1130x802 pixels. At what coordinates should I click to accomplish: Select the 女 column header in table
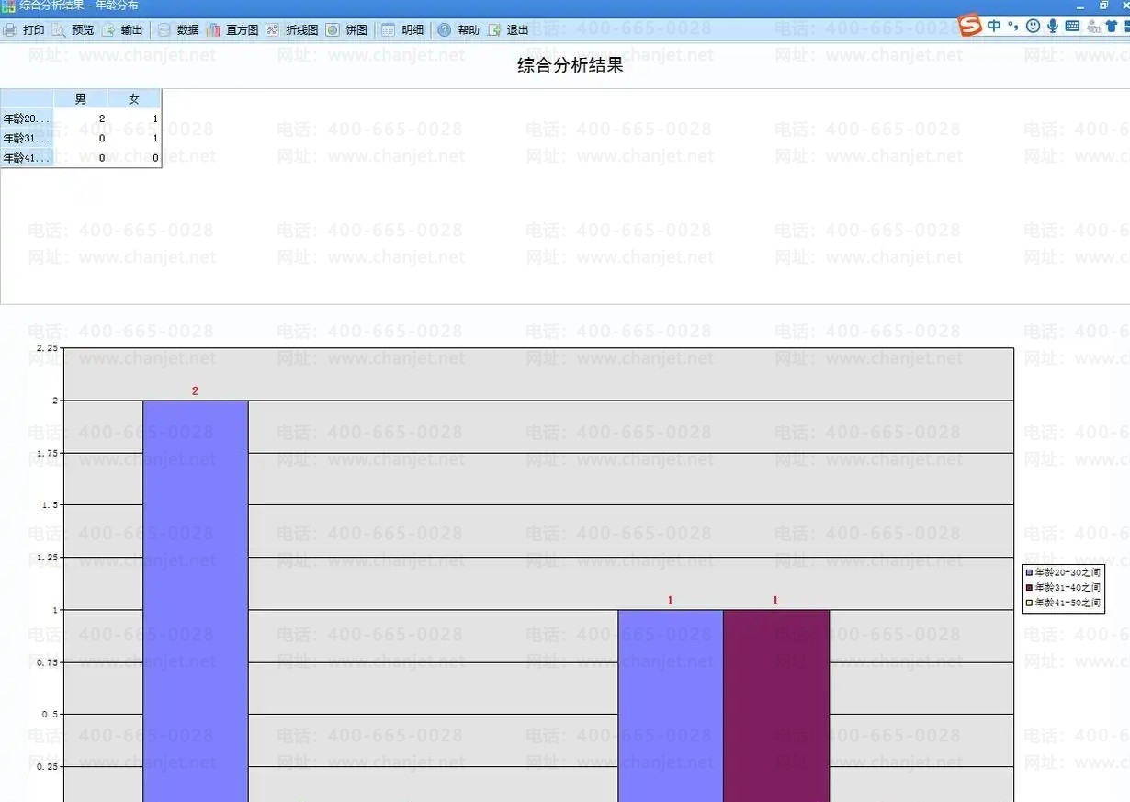click(x=134, y=99)
